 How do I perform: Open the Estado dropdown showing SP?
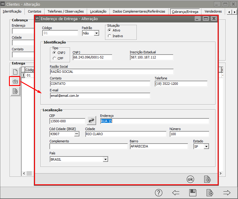coord(206,147)
